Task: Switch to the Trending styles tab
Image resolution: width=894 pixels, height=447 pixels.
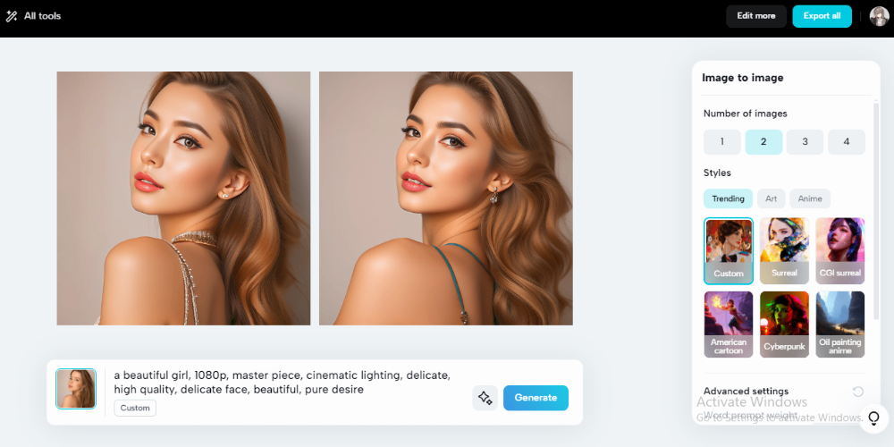Action: click(x=728, y=198)
